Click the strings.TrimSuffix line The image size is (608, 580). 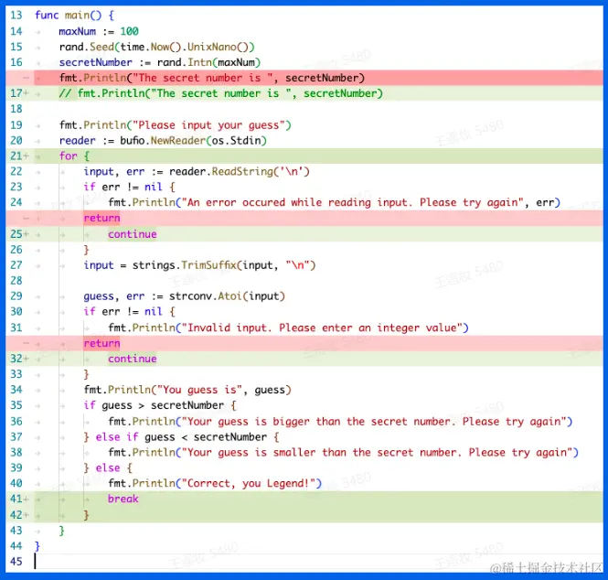click(x=199, y=265)
